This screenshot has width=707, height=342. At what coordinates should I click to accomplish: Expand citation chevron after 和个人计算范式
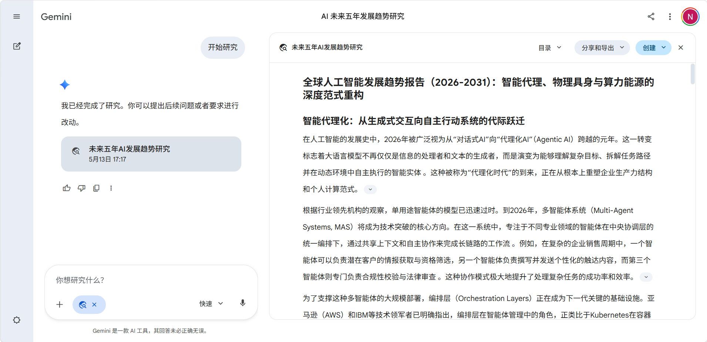pos(370,189)
